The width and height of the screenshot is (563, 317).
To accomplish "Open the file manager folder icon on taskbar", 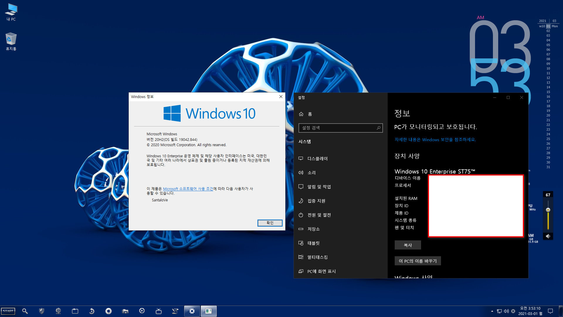I will (125, 311).
